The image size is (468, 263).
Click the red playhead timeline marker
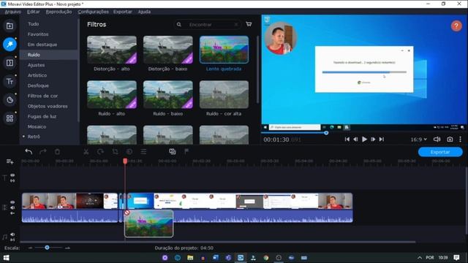(125, 161)
